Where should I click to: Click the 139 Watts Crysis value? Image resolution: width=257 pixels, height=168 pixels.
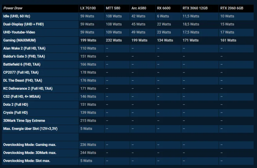tap(88, 113)
